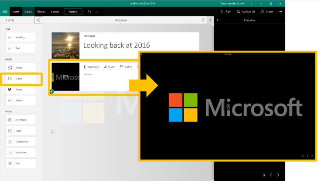Open the hamburger menu in the top bar
The height and width of the screenshot is (181, 321).
(x=5, y=11)
